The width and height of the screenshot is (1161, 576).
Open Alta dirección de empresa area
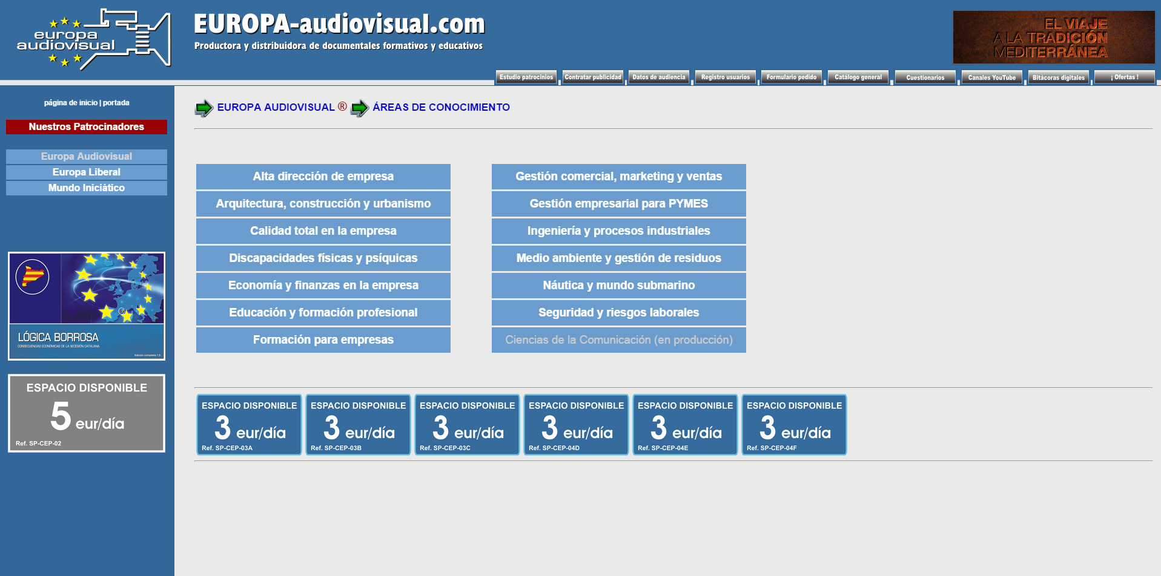click(323, 177)
